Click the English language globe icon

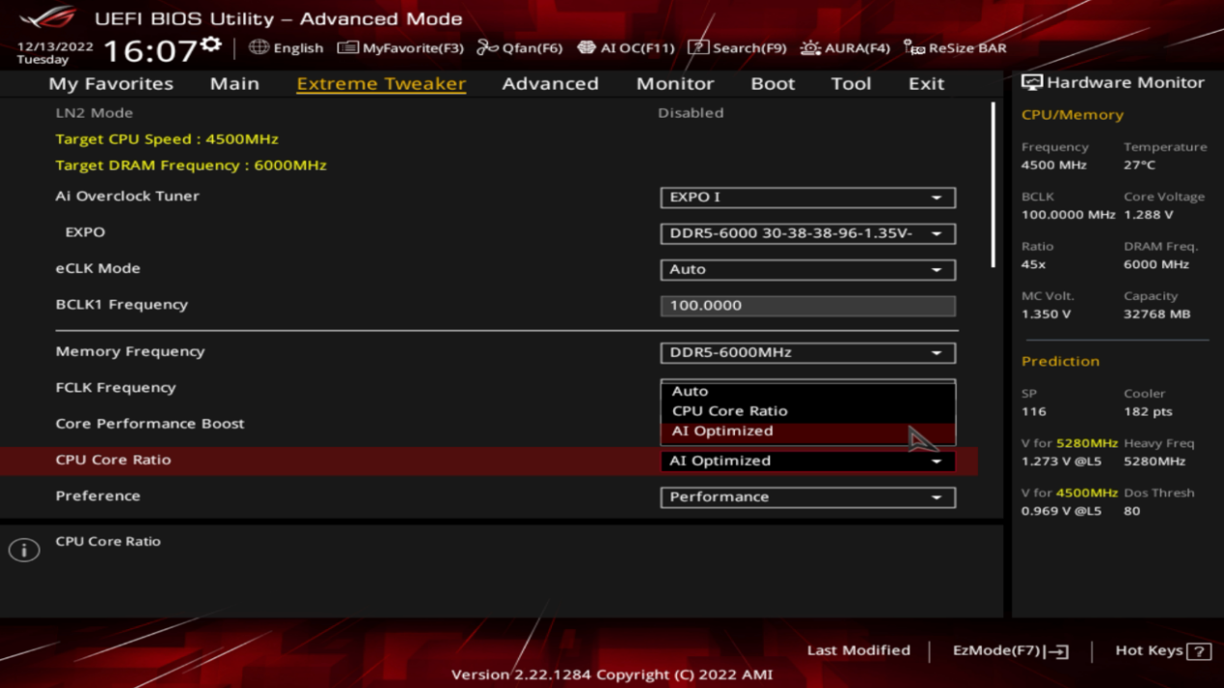tap(258, 47)
